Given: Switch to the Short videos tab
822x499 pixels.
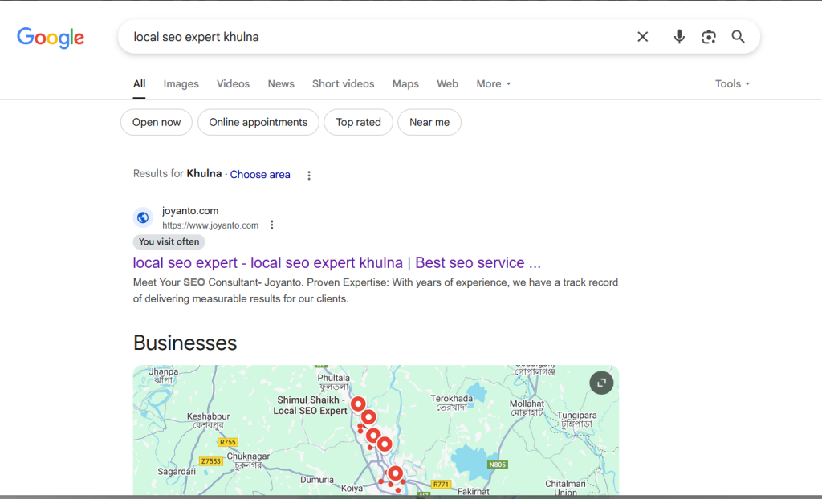Looking at the screenshot, I should (x=344, y=84).
